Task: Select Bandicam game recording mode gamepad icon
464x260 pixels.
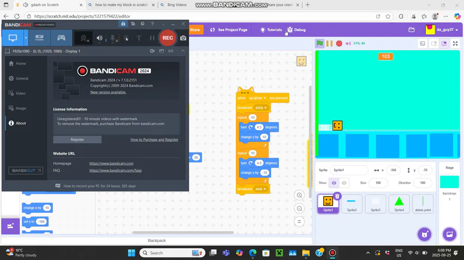Action: 61,38
